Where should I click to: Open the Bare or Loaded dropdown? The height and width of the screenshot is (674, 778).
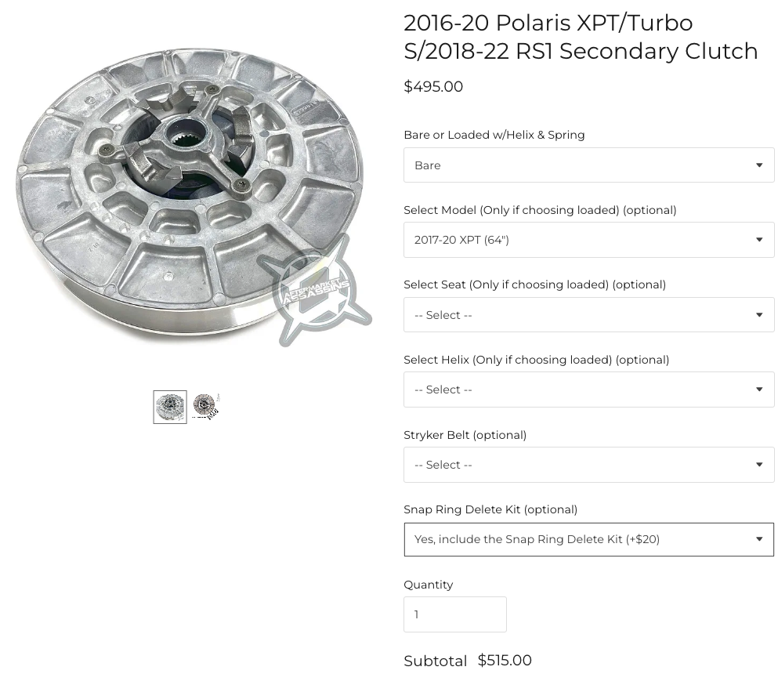pyautogui.click(x=588, y=165)
